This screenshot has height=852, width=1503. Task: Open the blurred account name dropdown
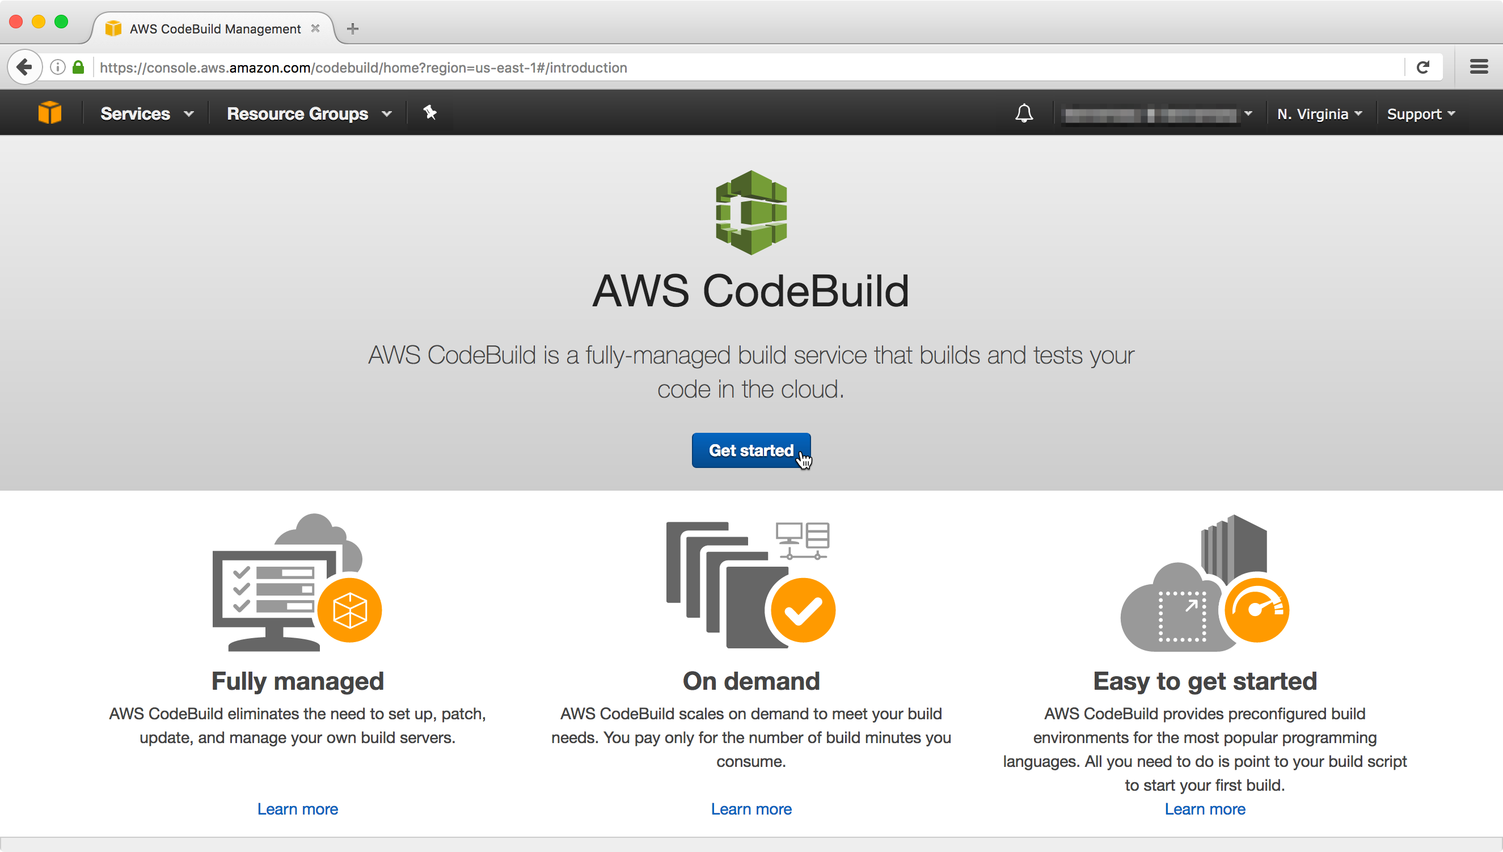(1158, 114)
